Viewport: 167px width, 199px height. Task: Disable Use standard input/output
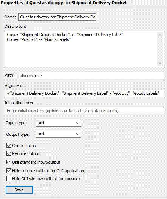pyautogui.click(x=9, y=162)
